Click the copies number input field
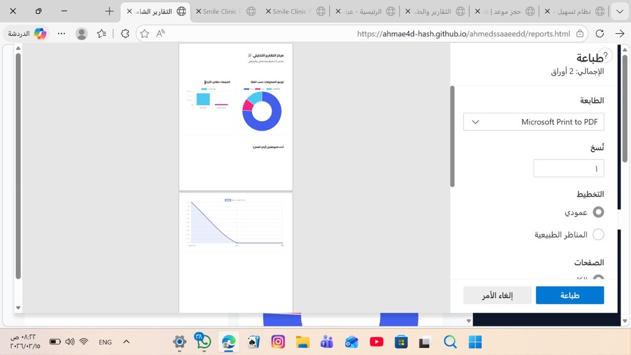Image resolution: width=631 pixels, height=355 pixels. pyautogui.click(x=569, y=169)
